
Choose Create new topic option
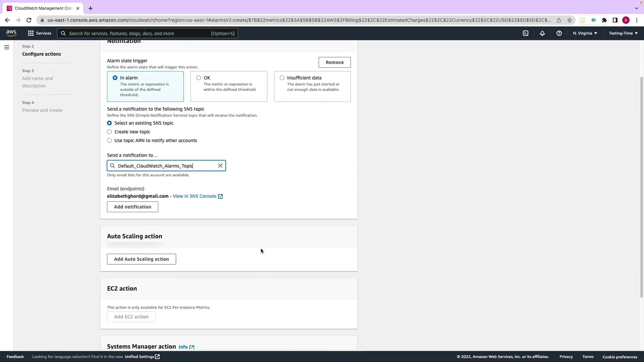109,132
